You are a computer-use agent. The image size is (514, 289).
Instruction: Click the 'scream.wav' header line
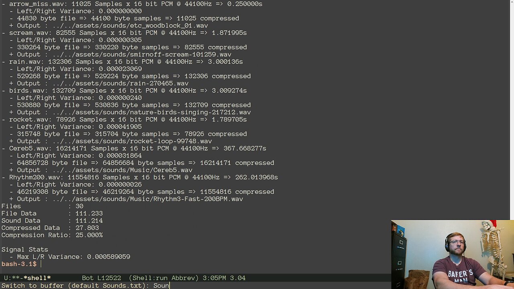tap(124, 33)
